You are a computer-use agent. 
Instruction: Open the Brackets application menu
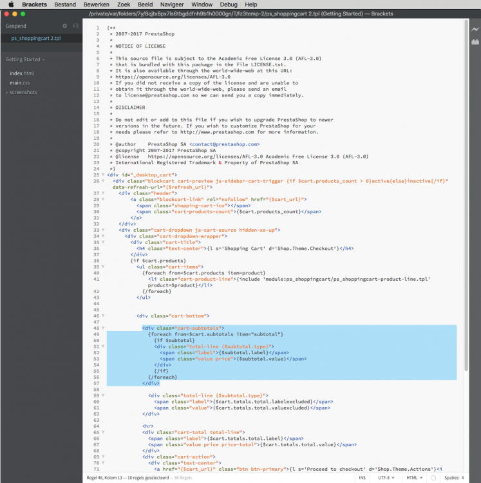point(35,5)
